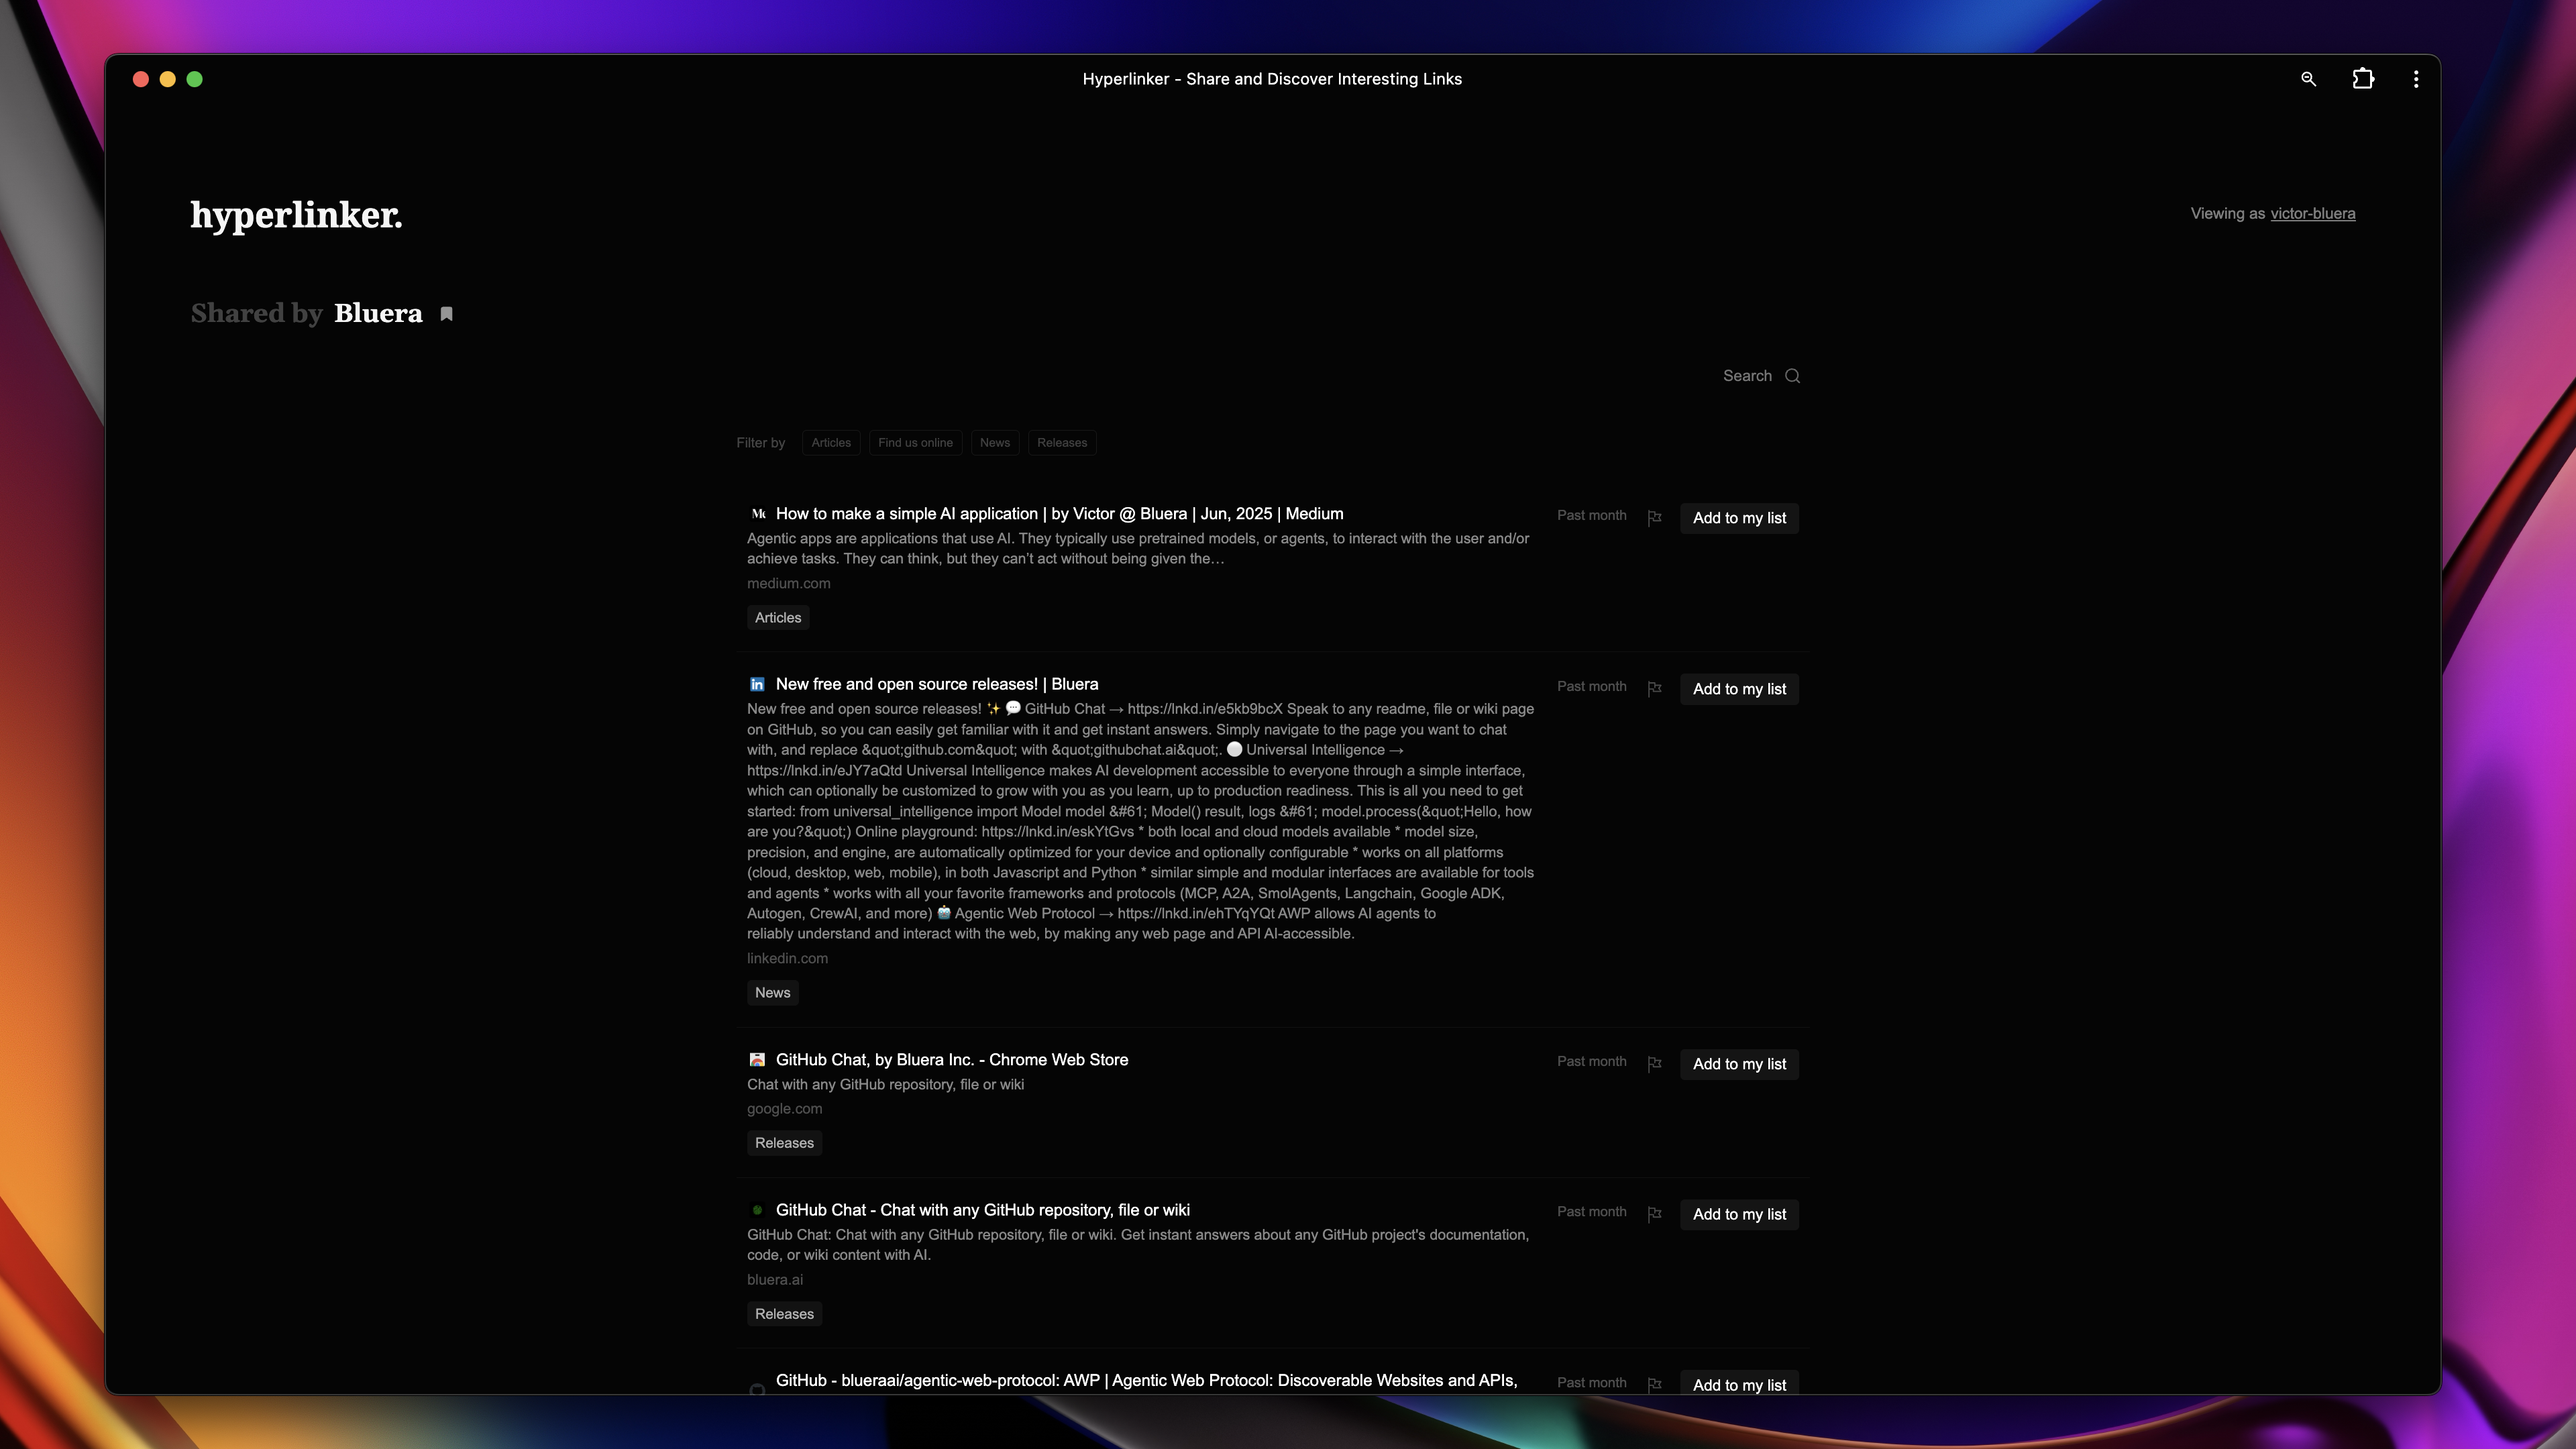Click Past month on the LinkedIn entry
The image size is (2576, 1449).
[1591, 687]
